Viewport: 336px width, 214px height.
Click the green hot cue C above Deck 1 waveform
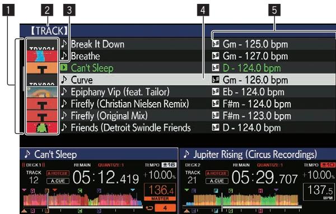pyautogui.click(x=80, y=190)
